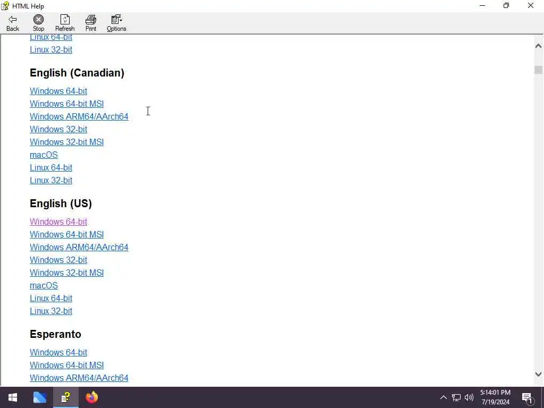Open English (Canadian) Windows 64-bit MSI link
The image size is (544, 408).
click(66, 104)
